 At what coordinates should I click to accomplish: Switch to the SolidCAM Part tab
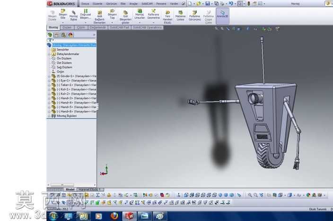tap(119, 27)
